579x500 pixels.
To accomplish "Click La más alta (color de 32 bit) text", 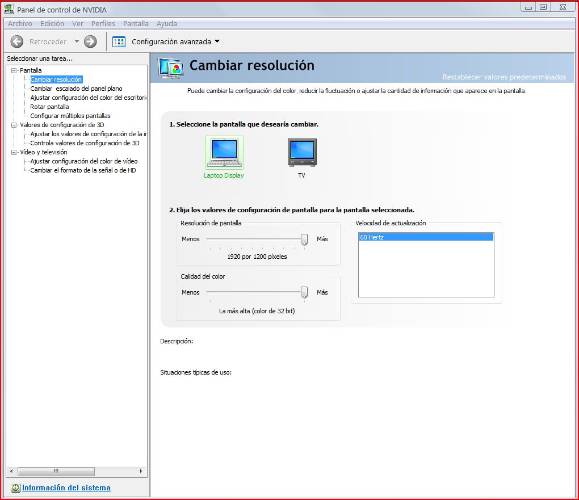I will coord(257,312).
